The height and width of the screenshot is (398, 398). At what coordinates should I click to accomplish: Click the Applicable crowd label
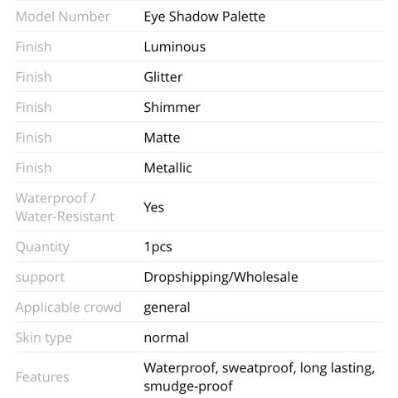pos(69,308)
